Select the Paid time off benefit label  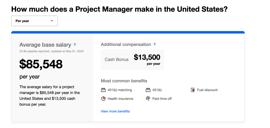pos(162,99)
